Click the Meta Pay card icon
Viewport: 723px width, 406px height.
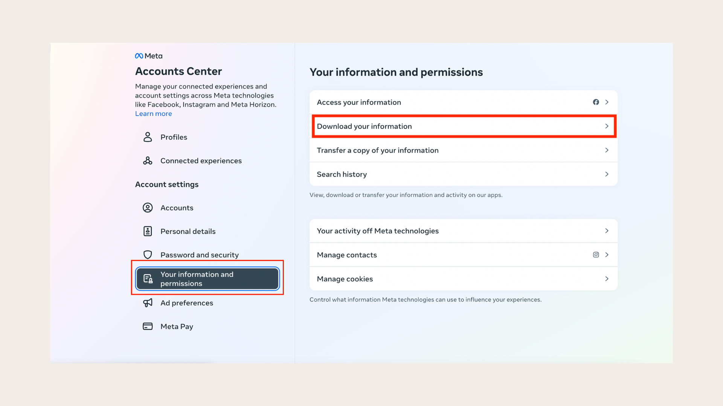point(148,326)
